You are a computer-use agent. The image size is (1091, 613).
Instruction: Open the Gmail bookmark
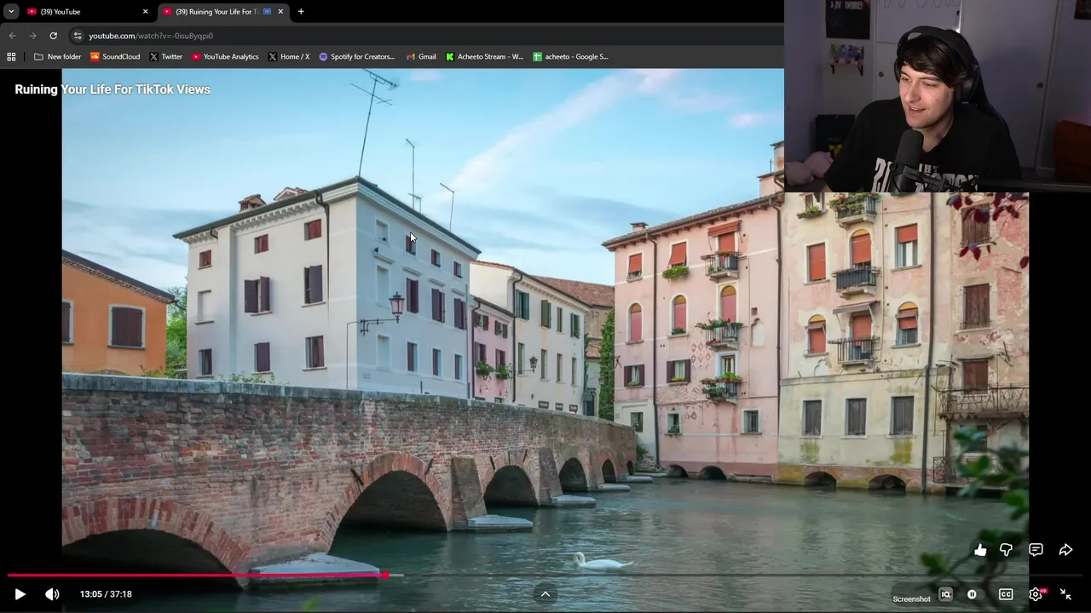pyautogui.click(x=420, y=57)
